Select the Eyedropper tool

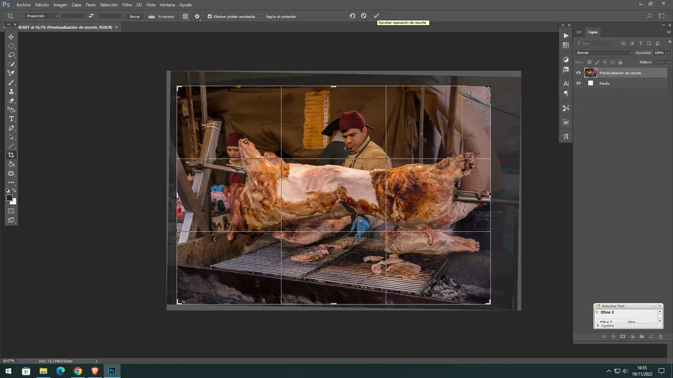pos(11,73)
